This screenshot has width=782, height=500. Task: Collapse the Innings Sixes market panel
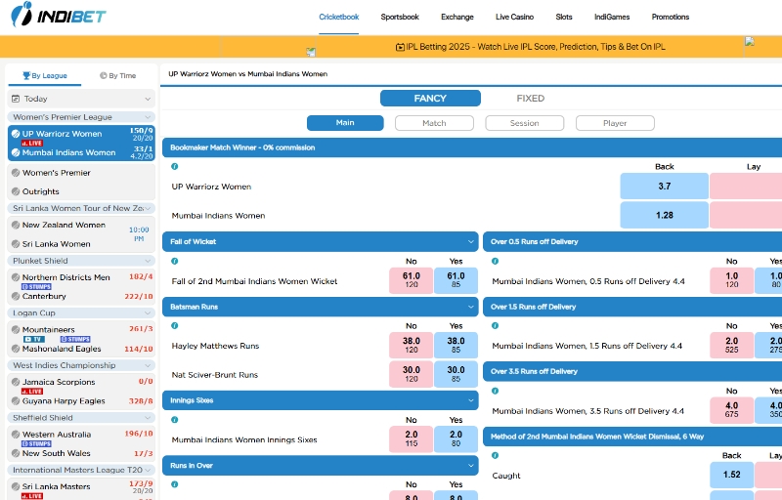click(470, 400)
